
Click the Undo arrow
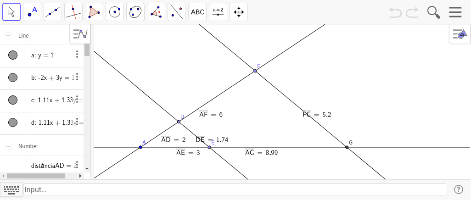tap(395, 12)
